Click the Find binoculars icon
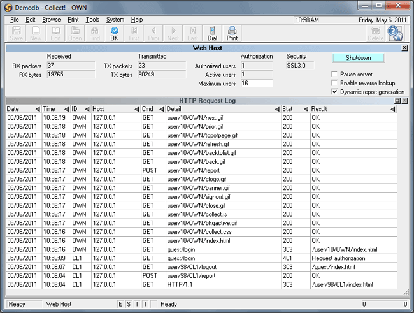The height and width of the screenshot is (313, 414). [x=94, y=34]
